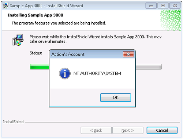Viewport: 183px width, 139px height.
Task: Click the NT AUTHORITY\SYSTEM message text
Action: tap(97, 74)
